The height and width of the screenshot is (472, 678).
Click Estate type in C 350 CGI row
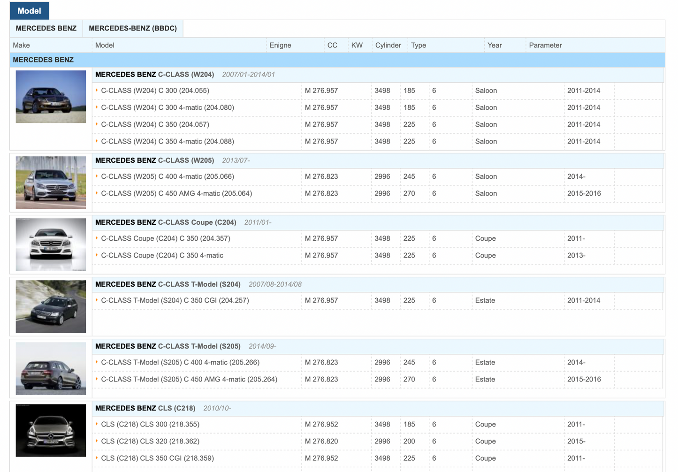485,301
